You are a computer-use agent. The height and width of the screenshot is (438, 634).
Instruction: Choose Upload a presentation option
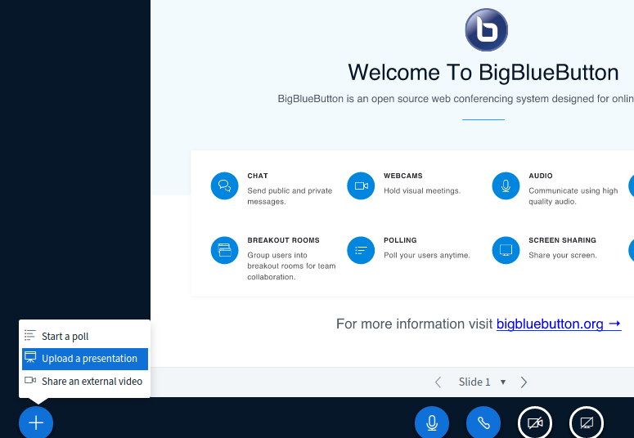tap(85, 359)
